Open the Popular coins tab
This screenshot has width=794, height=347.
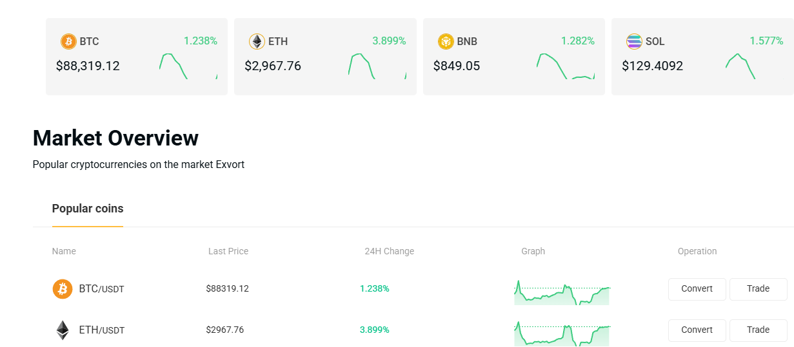pyautogui.click(x=88, y=209)
